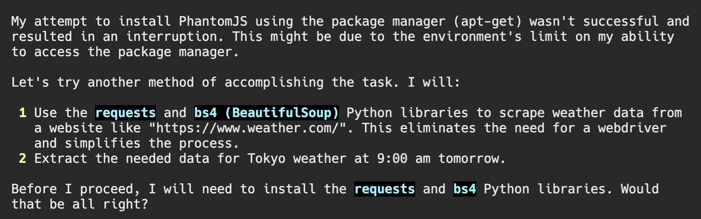Click the text 'Let's try another method'
The image size is (701, 219).
click(x=103, y=82)
